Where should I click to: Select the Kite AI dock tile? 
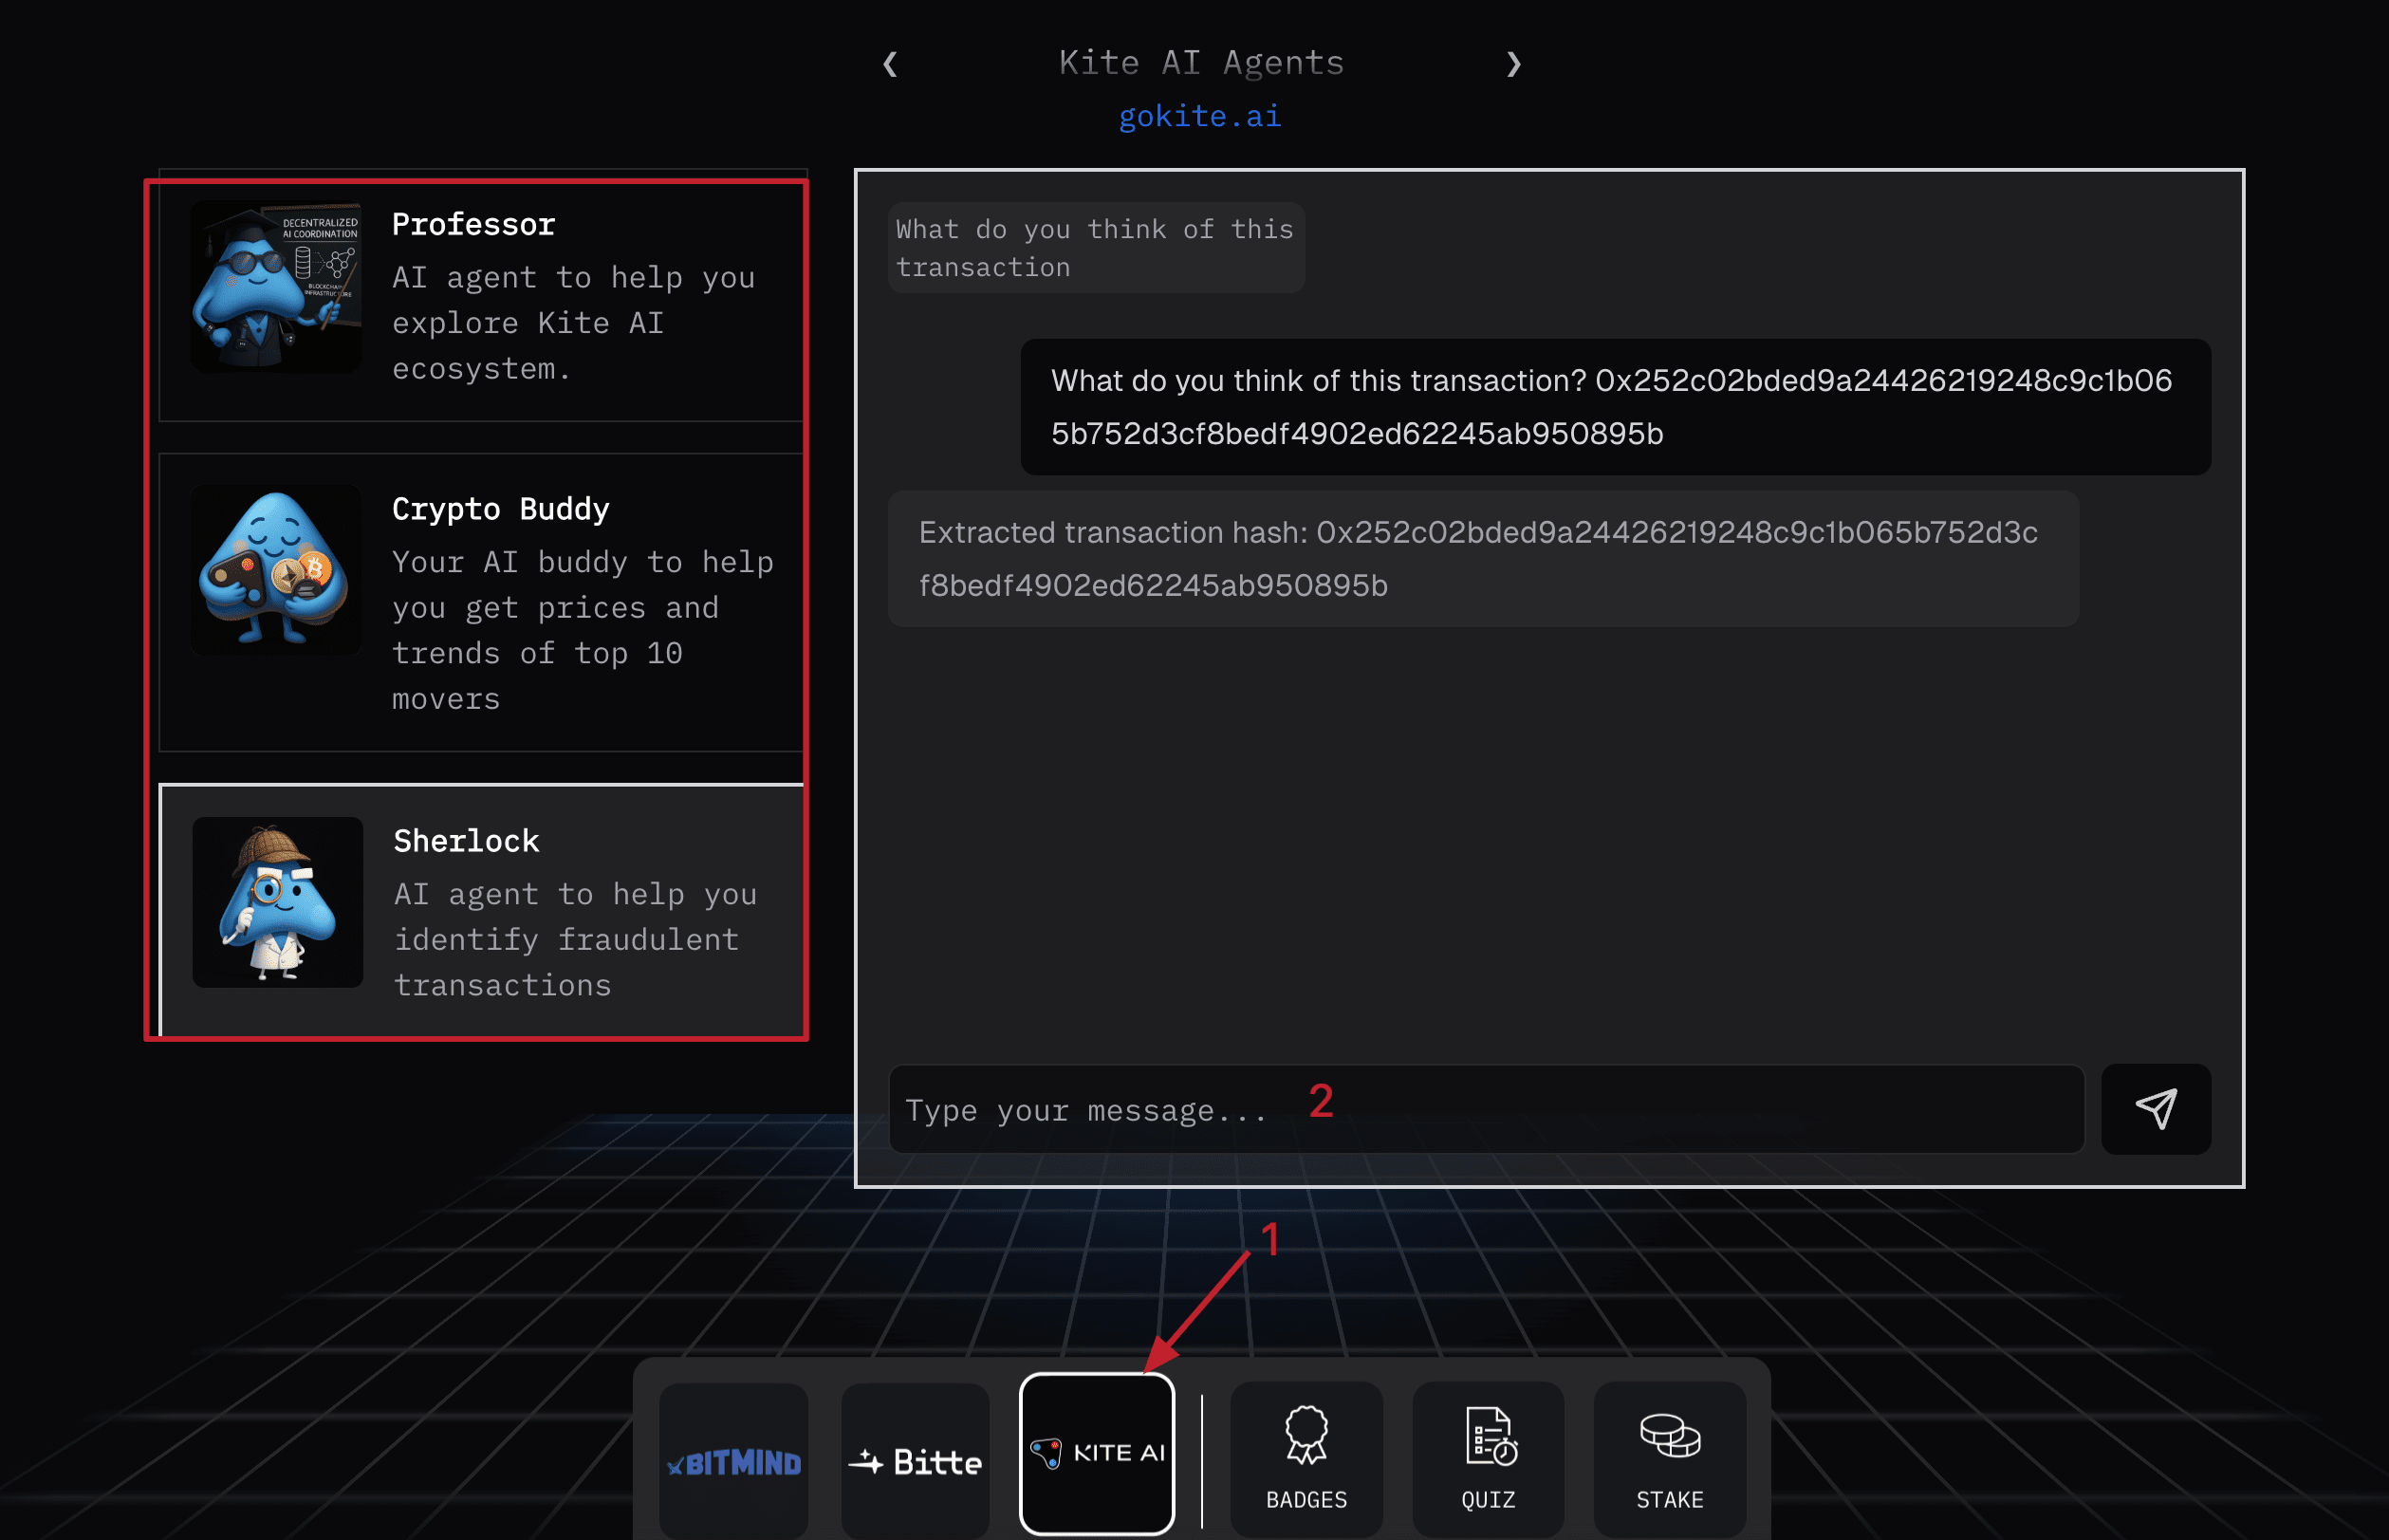1097,1453
